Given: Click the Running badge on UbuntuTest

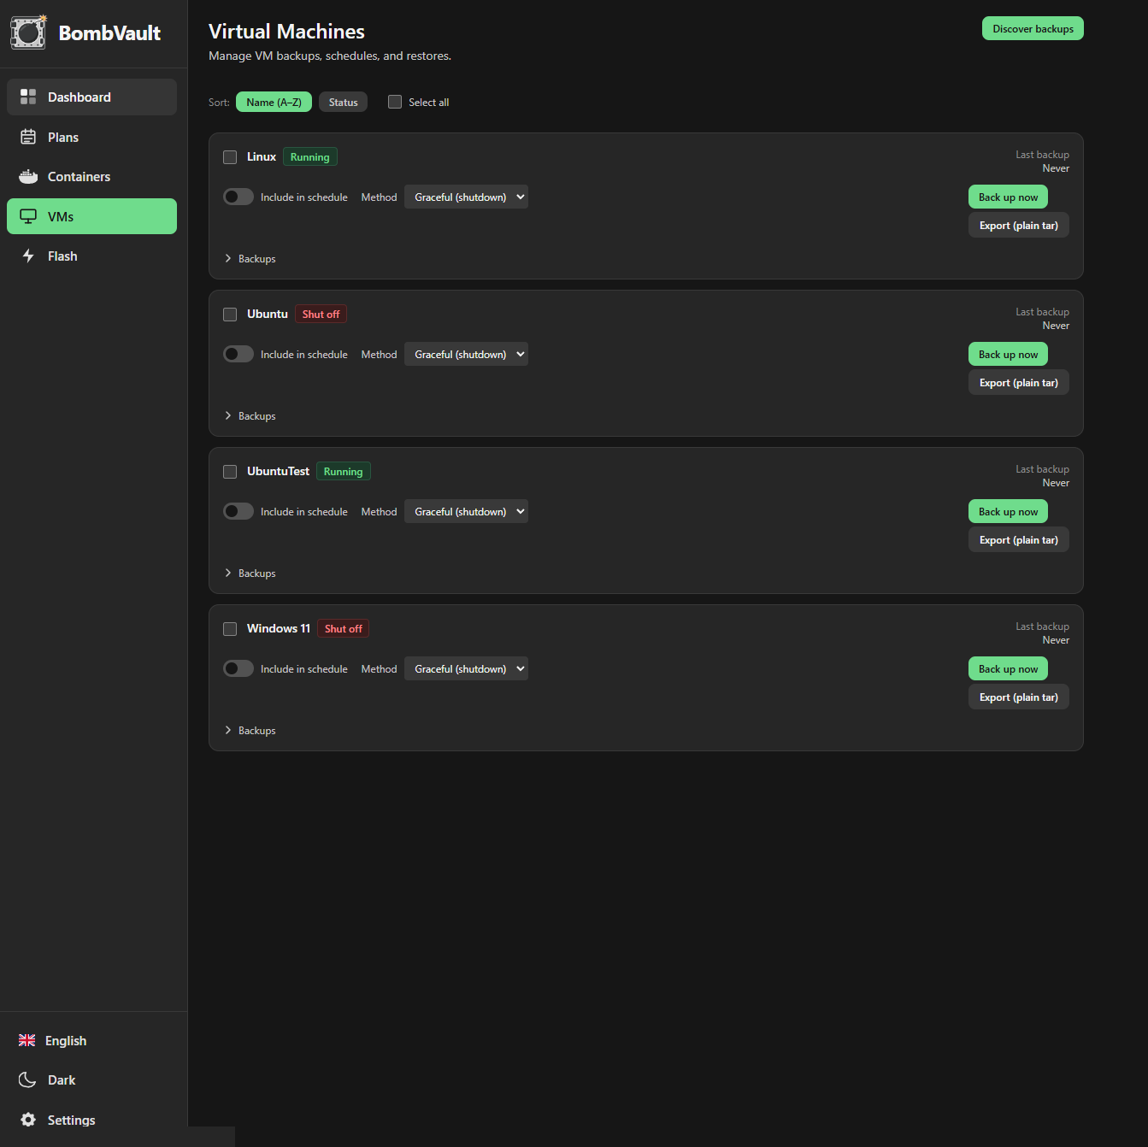Looking at the screenshot, I should tap(344, 471).
